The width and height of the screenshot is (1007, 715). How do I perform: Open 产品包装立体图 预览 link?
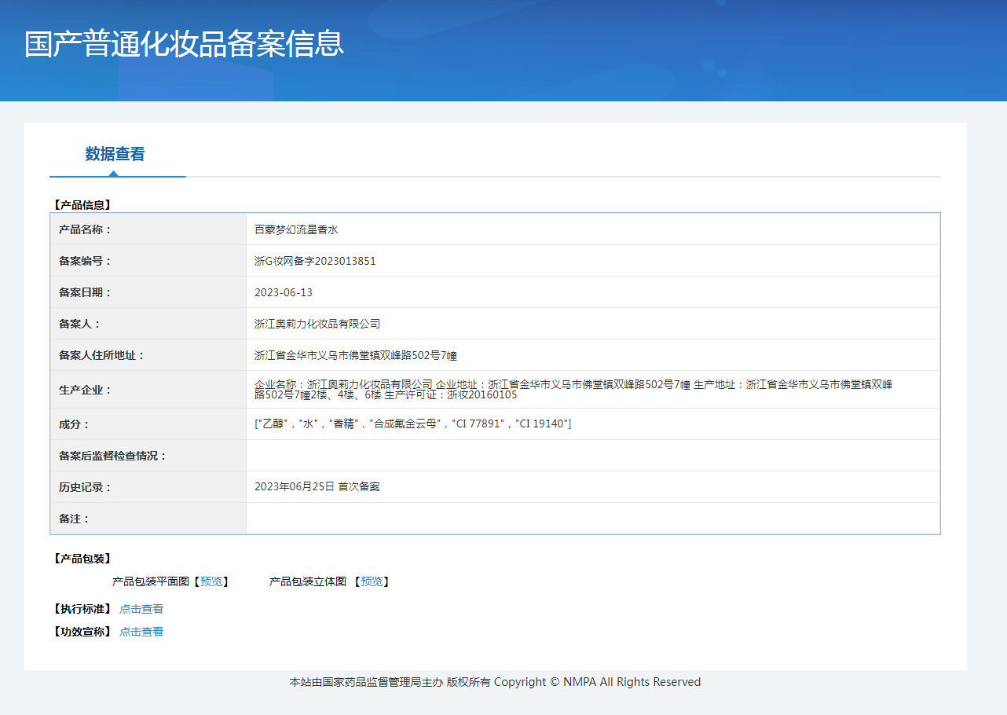(x=372, y=581)
